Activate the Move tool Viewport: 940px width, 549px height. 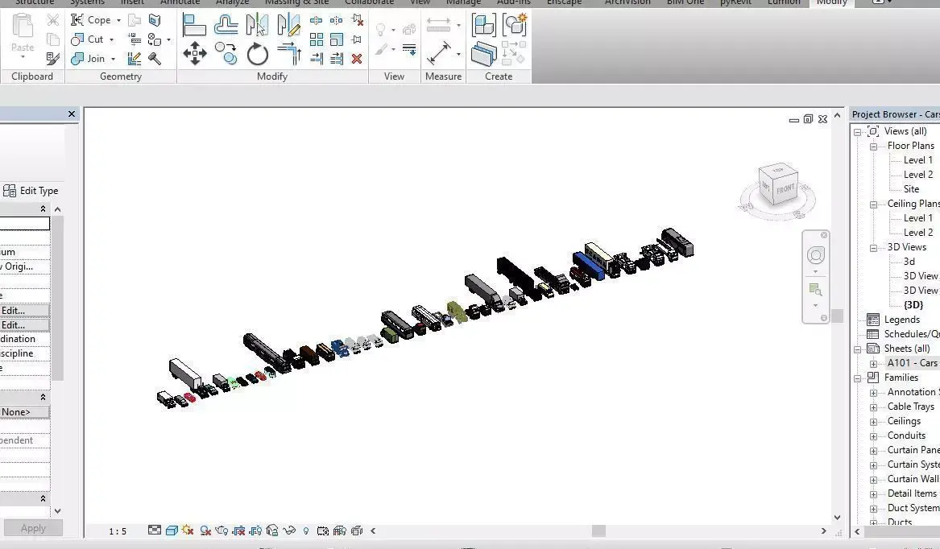195,53
